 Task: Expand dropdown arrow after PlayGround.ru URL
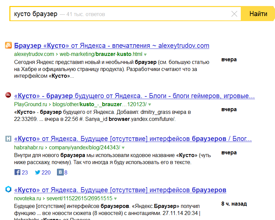tap(149, 104)
